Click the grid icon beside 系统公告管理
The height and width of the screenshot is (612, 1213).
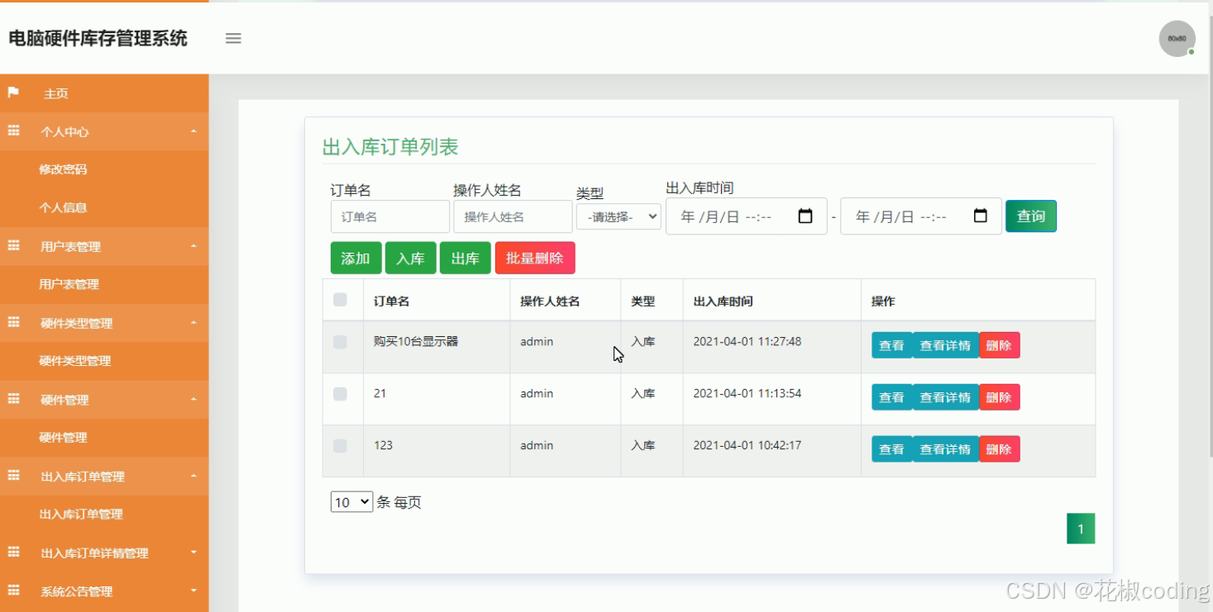pyautogui.click(x=13, y=591)
